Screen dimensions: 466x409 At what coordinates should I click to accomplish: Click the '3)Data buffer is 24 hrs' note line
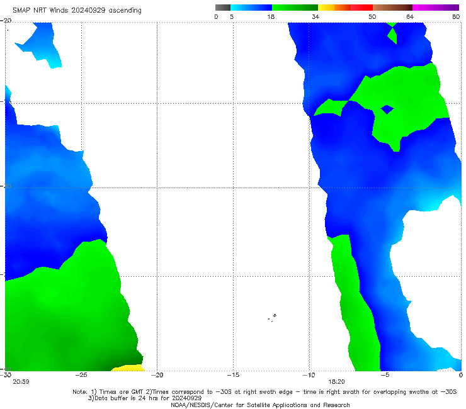145,398
